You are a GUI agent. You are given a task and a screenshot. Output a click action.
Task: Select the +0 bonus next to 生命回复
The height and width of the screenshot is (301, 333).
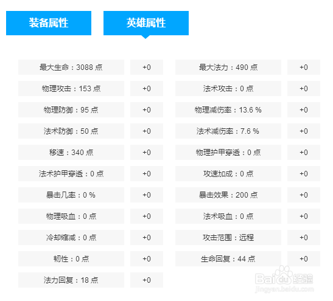(x=304, y=259)
